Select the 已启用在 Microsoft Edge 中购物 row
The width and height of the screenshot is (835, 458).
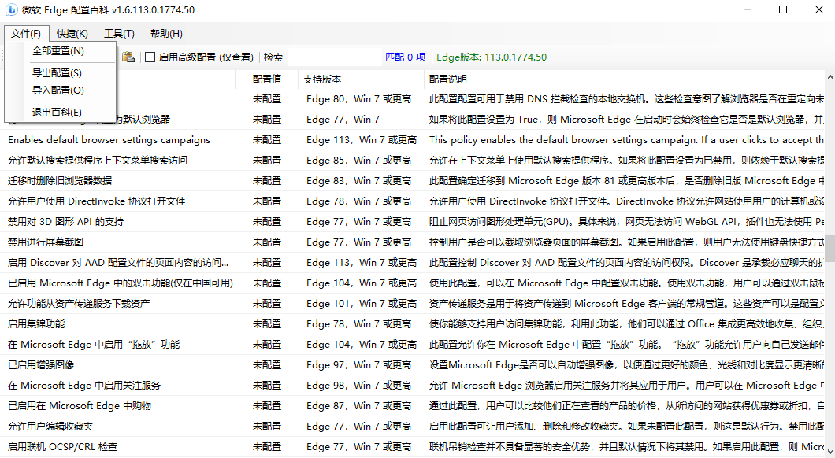(413, 406)
